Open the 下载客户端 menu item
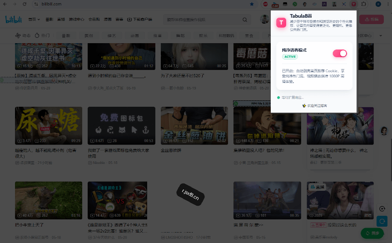This screenshot has width=392, height=243. pos(139,19)
